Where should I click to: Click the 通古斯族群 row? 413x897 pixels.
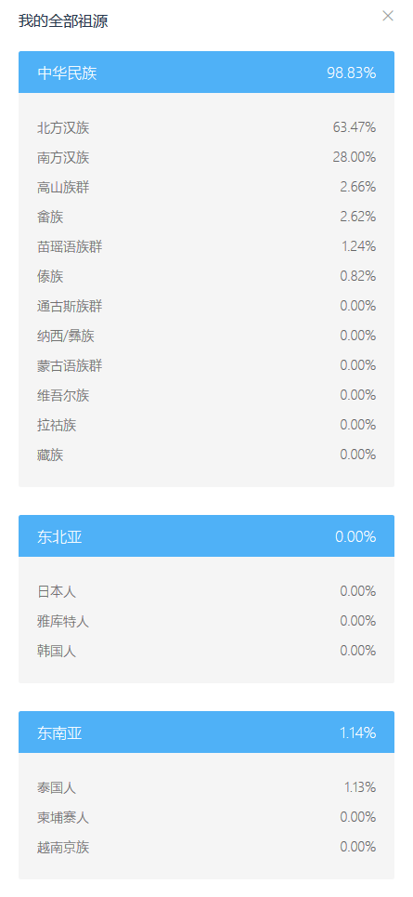click(206, 306)
